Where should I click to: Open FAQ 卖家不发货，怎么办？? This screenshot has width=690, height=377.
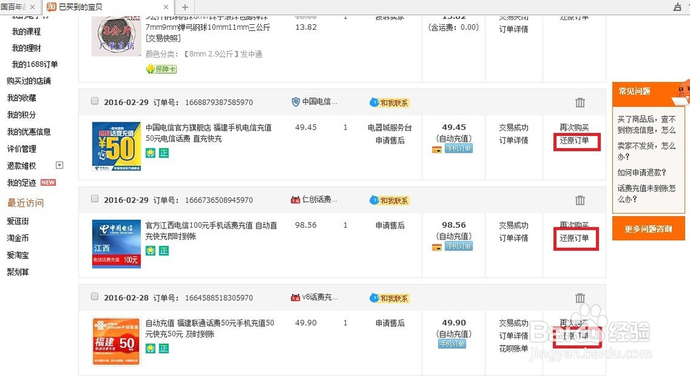click(x=647, y=151)
